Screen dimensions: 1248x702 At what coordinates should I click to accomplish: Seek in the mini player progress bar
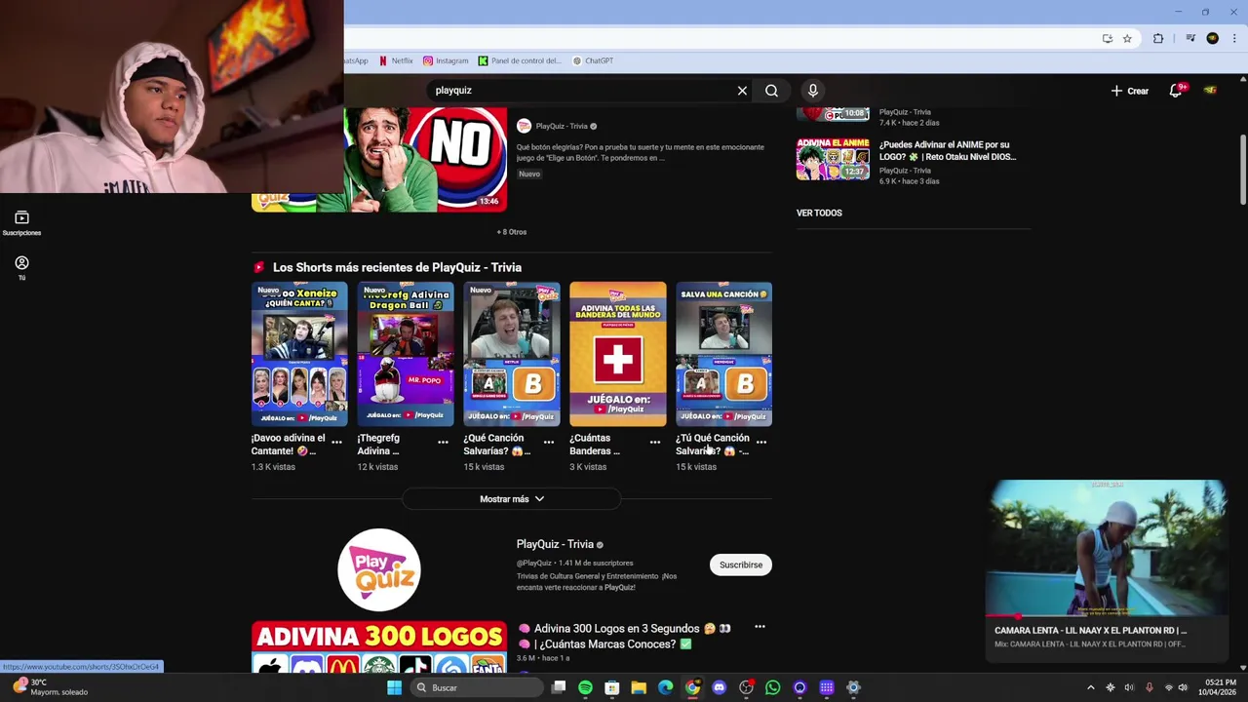pyautogui.click(x=1107, y=616)
